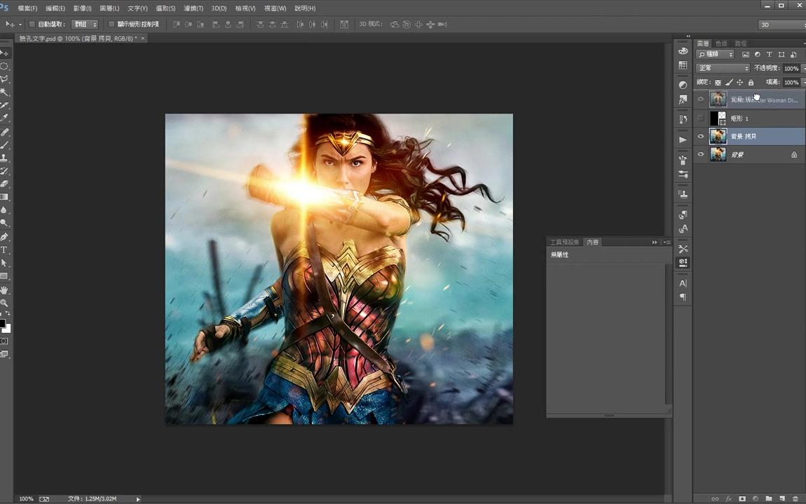Hide the 背景 拷貝 layer
The width and height of the screenshot is (806, 504).
tap(700, 137)
